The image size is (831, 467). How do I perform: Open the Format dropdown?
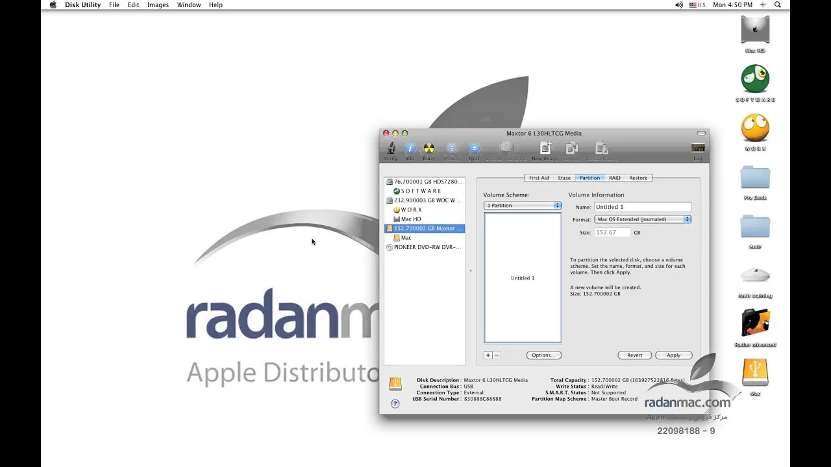coord(643,219)
